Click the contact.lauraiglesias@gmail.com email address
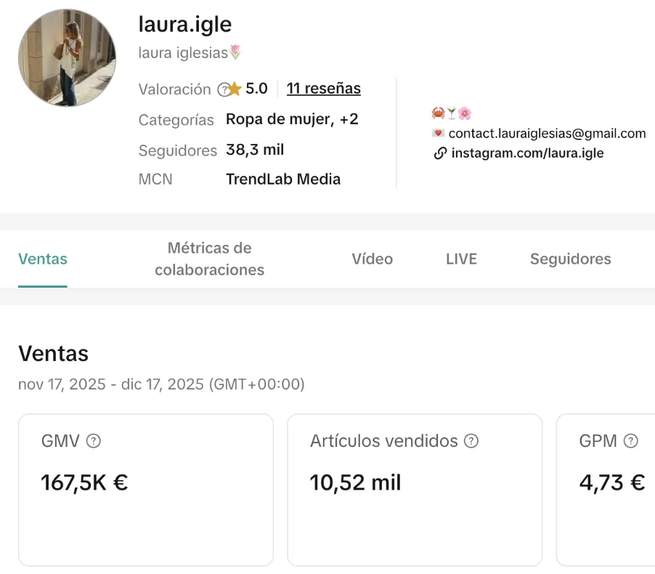Viewport: 655px width, 574px height. [547, 134]
